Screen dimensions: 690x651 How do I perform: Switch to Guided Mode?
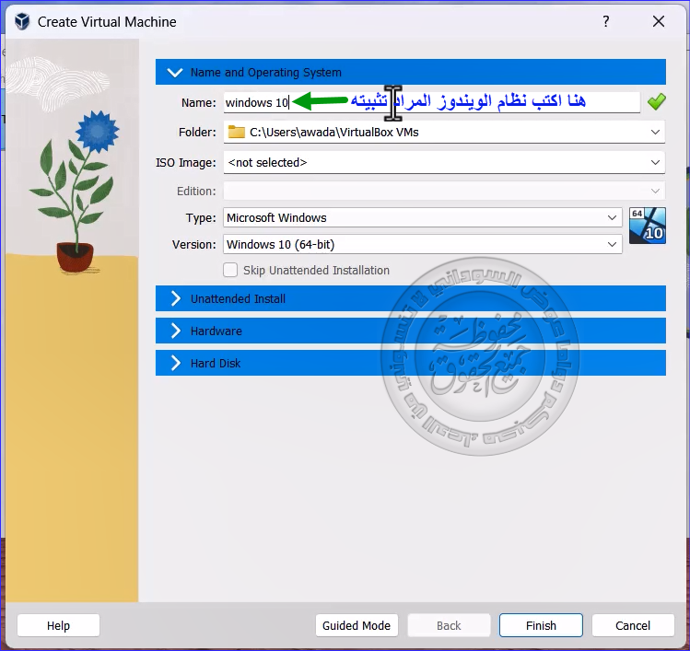pyautogui.click(x=357, y=626)
